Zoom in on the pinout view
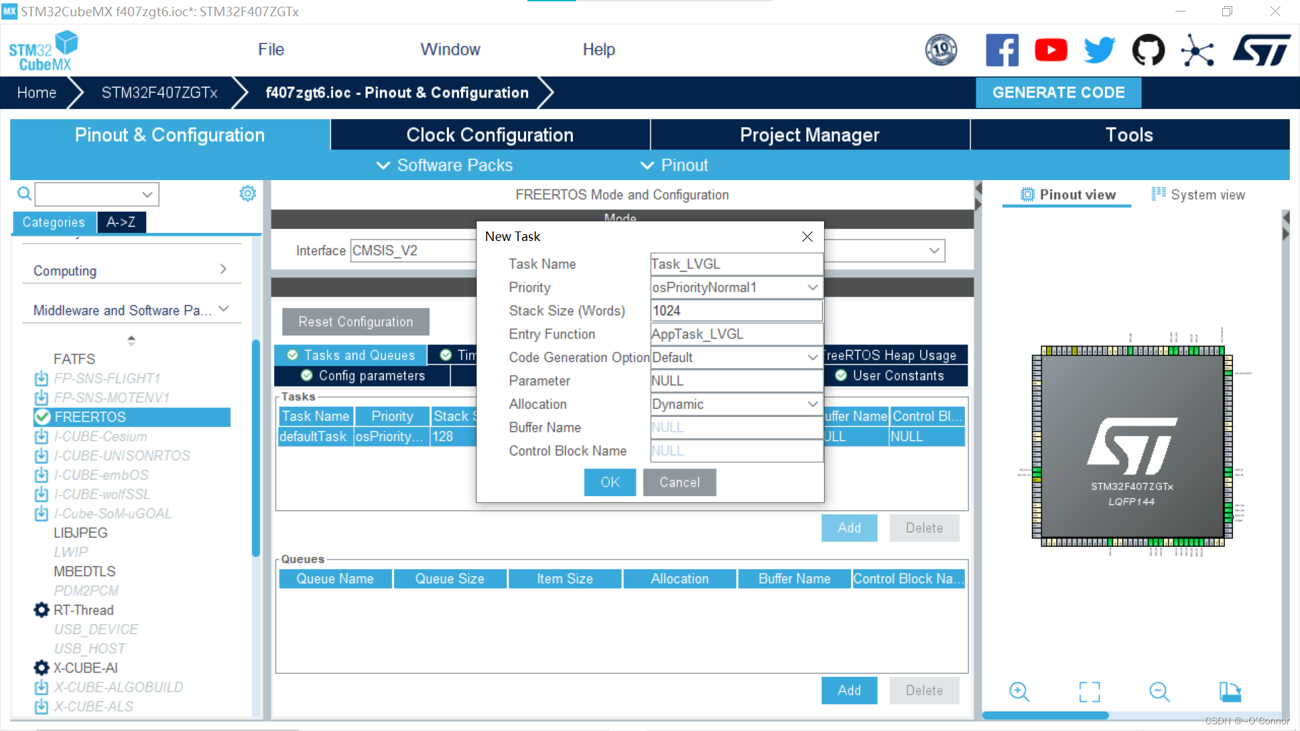Viewport: 1300px width, 731px height. [1019, 692]
